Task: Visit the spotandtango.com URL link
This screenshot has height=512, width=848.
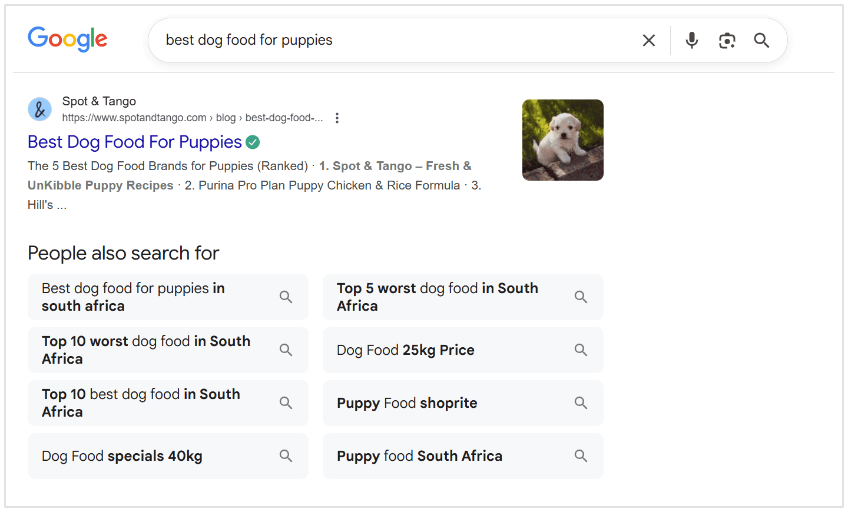Action: (134, 118)
